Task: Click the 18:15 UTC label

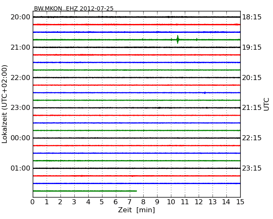Action: [252, 17]
